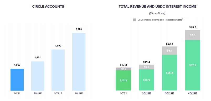Click the 1,990 accounts value label
The width and height of the screenshot is (211, 101).
[x=58, y=46]
